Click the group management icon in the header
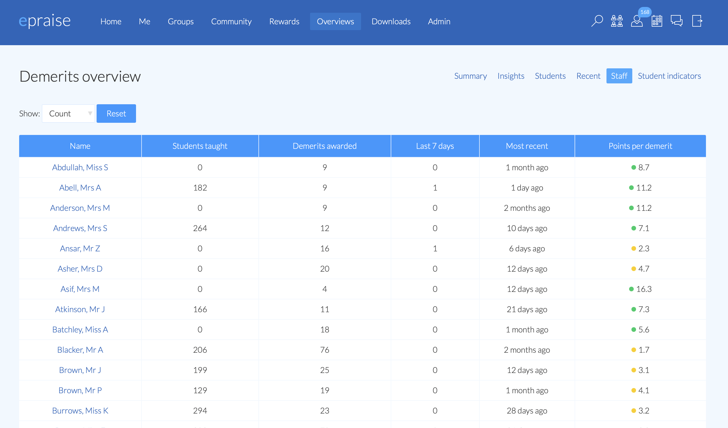The image size is (728, 428). point(616,21)
